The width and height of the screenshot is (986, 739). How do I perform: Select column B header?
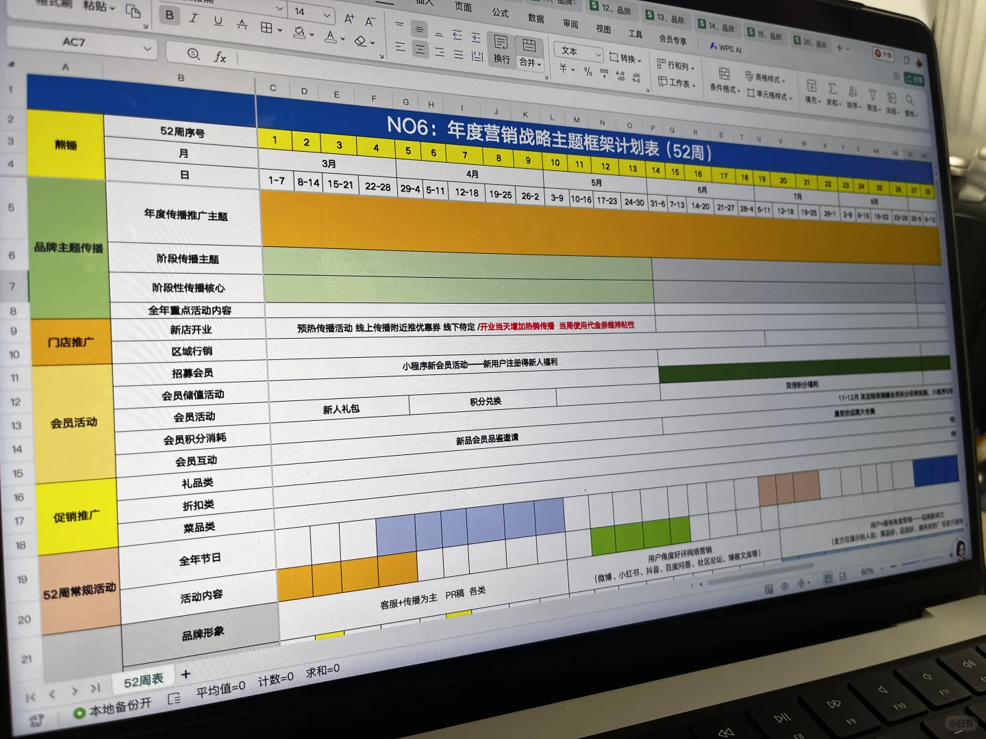[181, 78]
